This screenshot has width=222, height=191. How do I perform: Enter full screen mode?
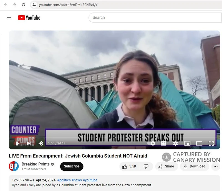pyautogui.click(x=211, y=143)
